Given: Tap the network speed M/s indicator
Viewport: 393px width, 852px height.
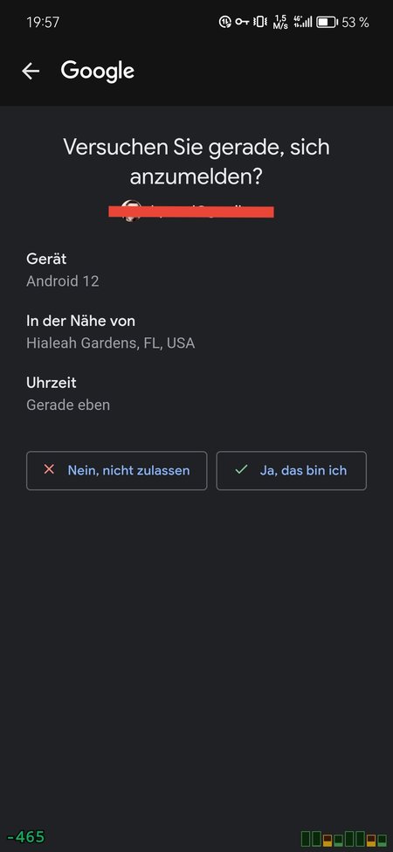Looking at the screenshot, I should pos(281,22).
